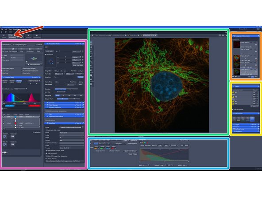Click the Quick Color Setup button
This screenshot has width=262, height=197.
[x=130, y=151]
